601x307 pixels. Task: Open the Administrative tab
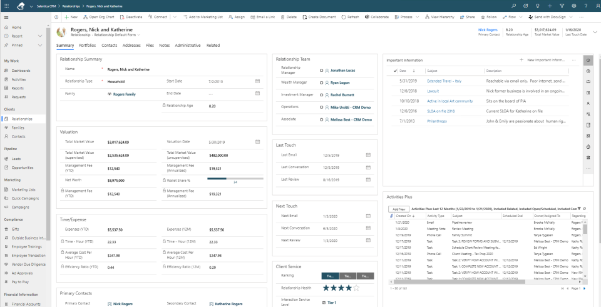coord(188,45)
